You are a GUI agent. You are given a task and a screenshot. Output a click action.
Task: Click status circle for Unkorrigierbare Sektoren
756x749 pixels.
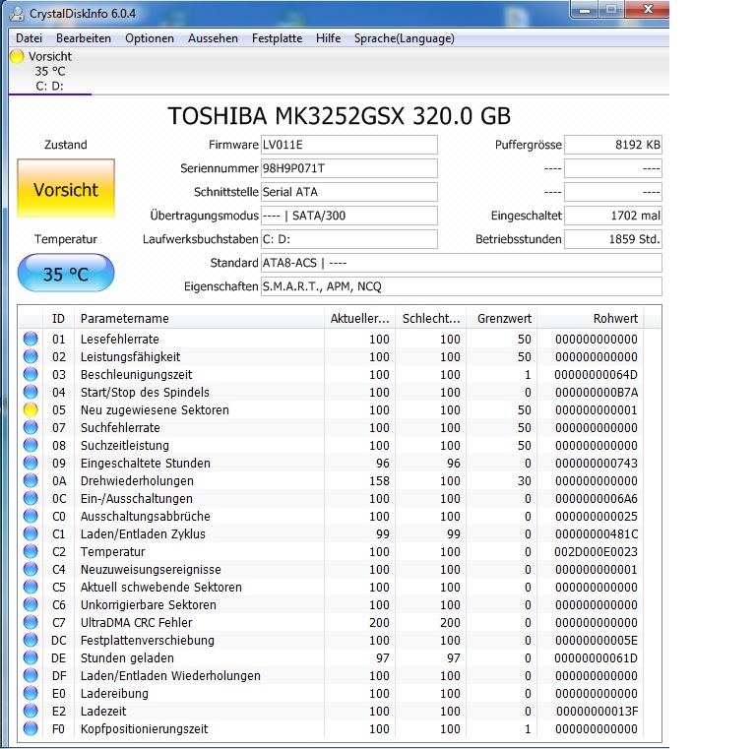[31, 604]
